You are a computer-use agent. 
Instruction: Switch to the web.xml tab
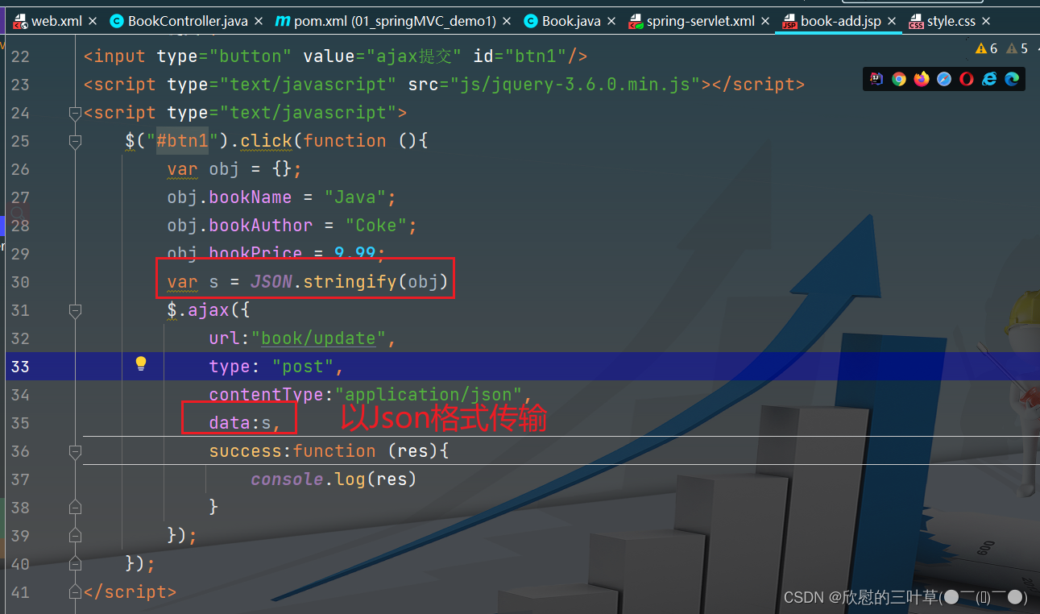(56, 21)
